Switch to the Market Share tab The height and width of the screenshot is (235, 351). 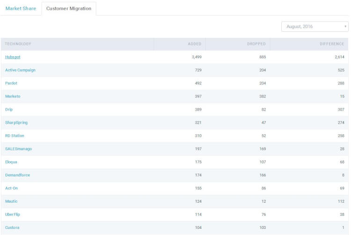21,8
